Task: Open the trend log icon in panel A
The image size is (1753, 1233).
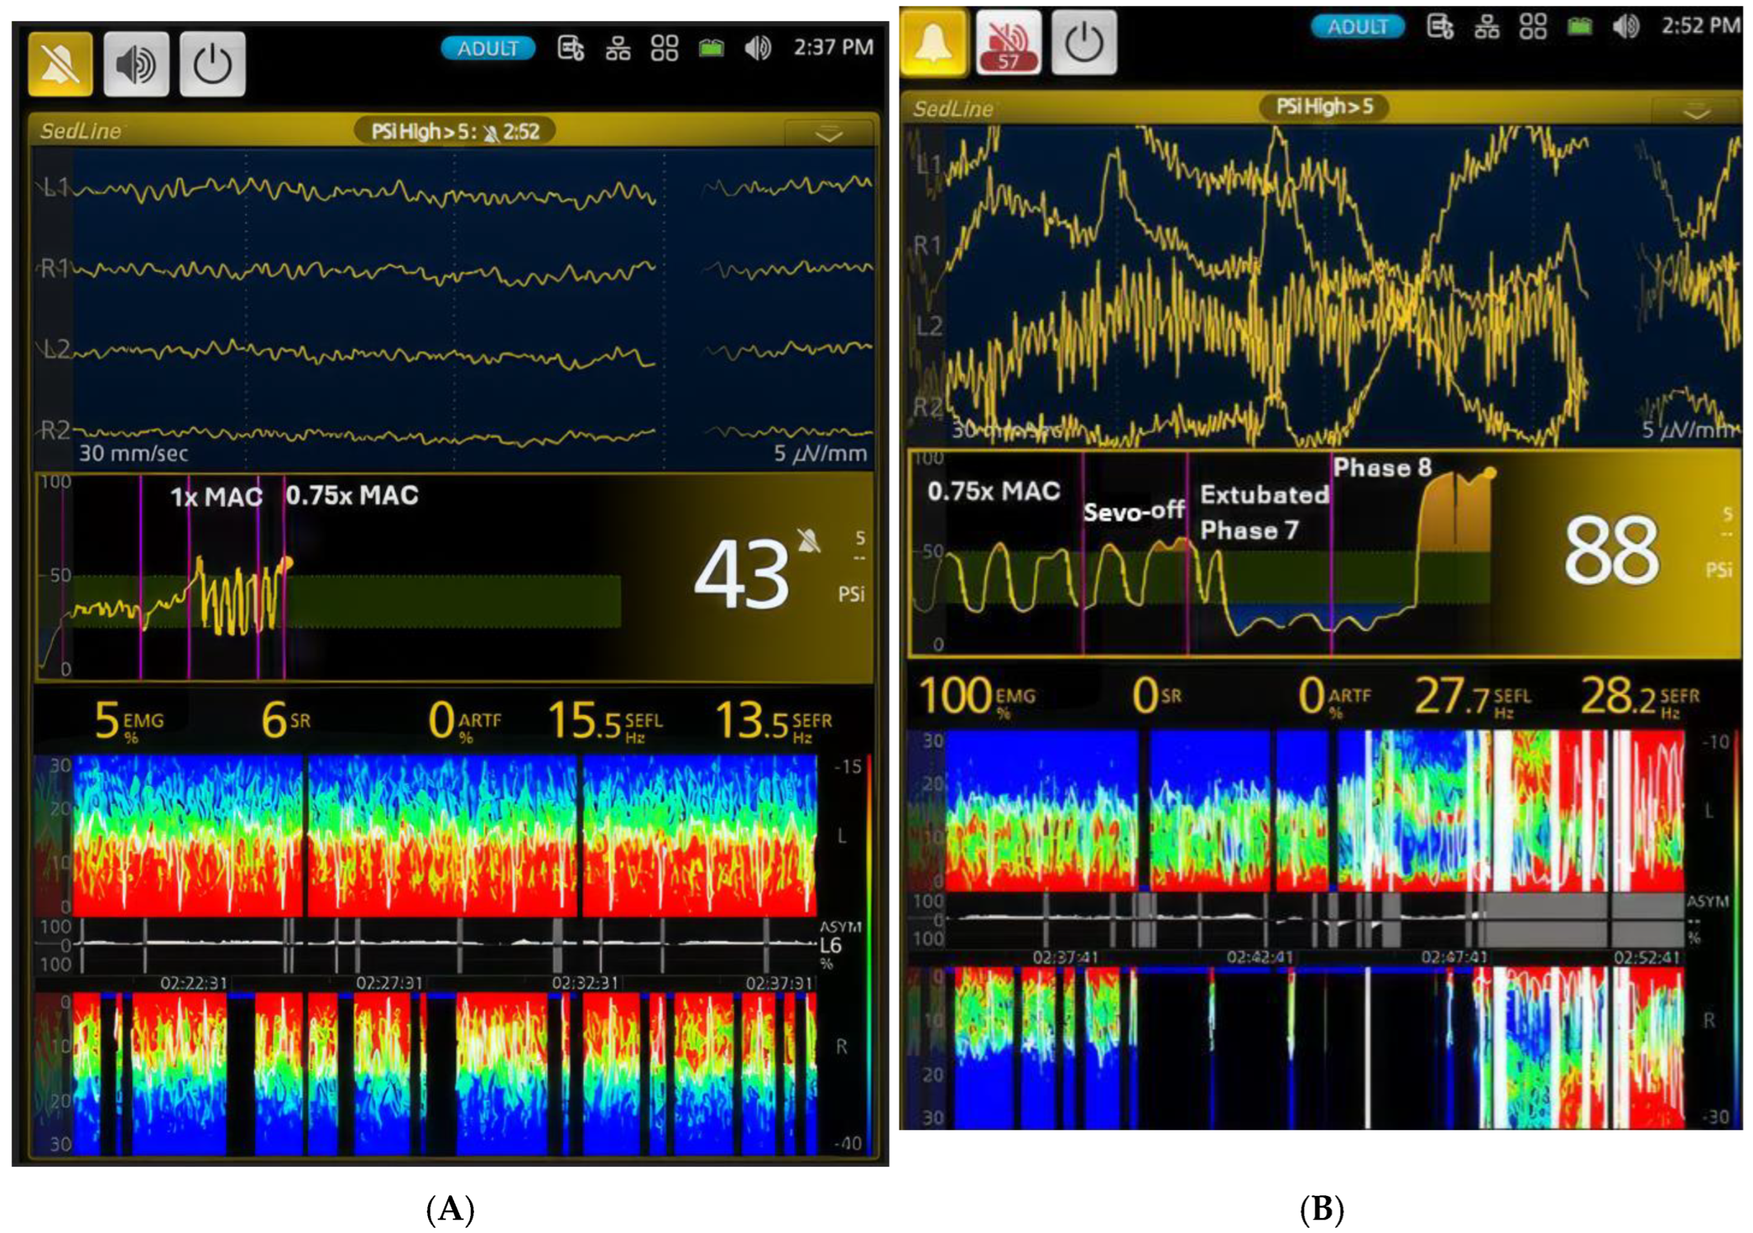Action: point(571,49)
